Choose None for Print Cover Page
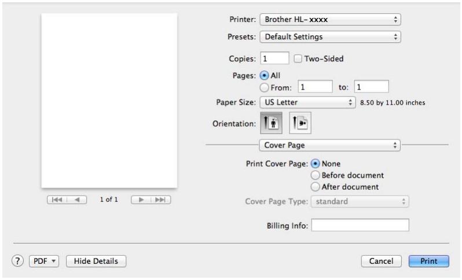 coord(316,164)
